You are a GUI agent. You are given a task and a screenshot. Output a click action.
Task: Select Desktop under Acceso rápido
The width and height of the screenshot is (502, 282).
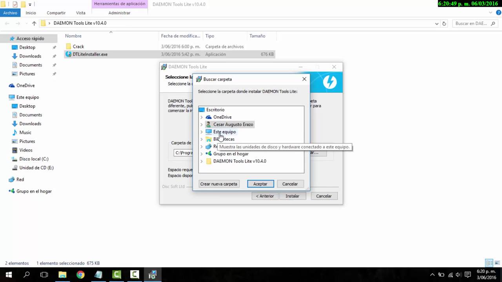click(x=27, y=47)
